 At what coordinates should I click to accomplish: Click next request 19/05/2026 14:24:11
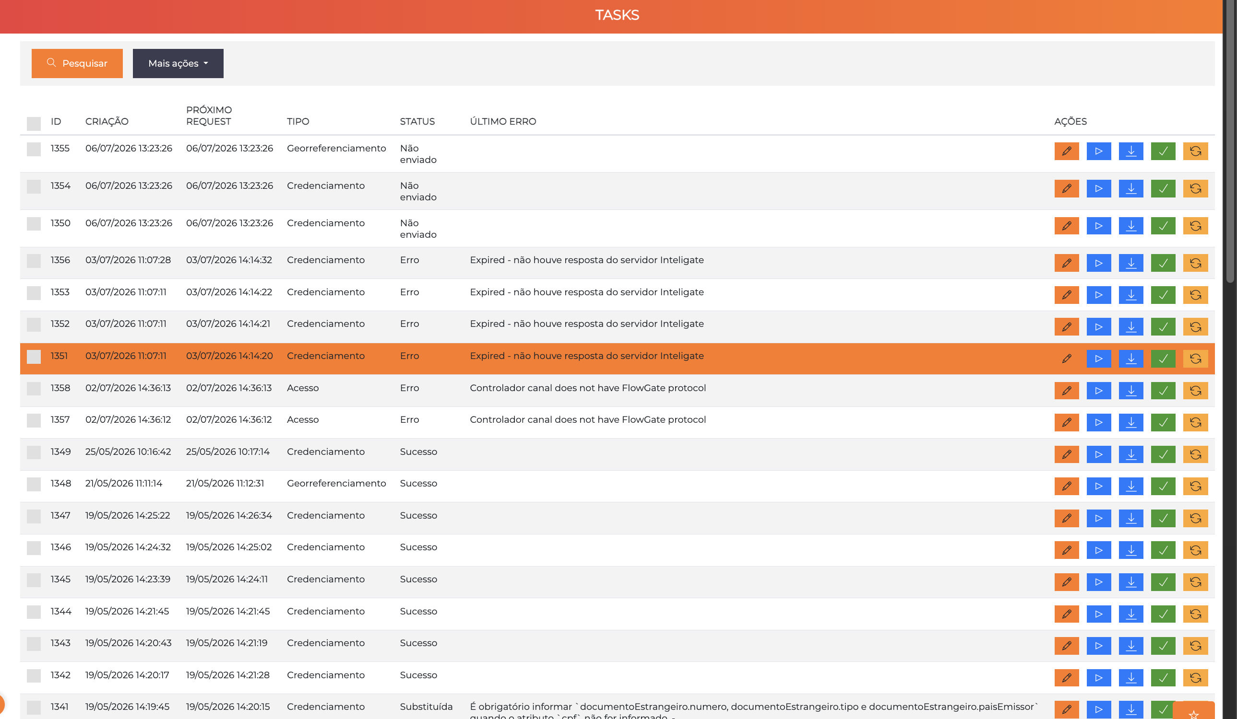(x=227, y=579)
